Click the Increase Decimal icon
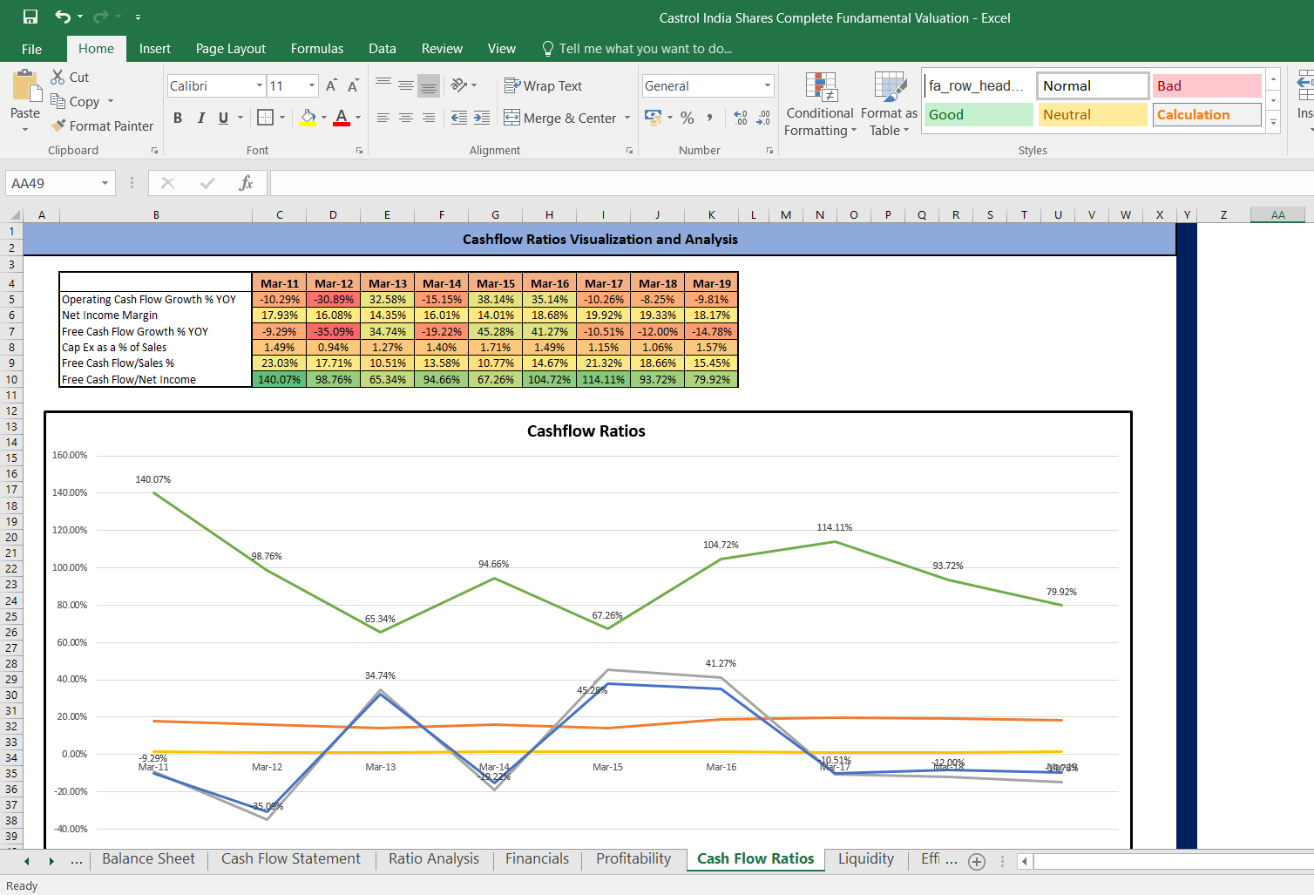1314x895 pixels. tap(741, 118)
